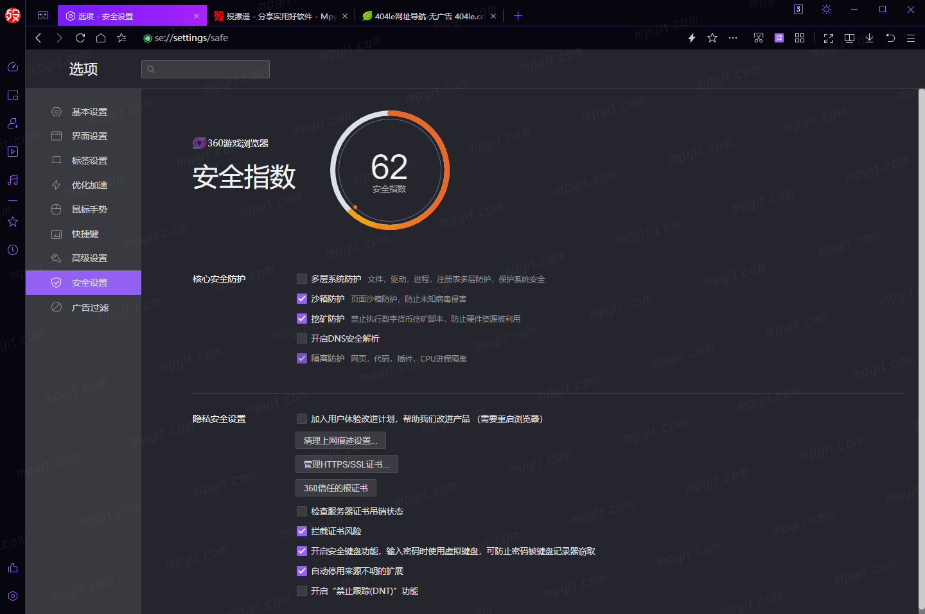Viewport: 925px width, 614px height.
Task: Open 鼠标手势 settings section
Action: click(x=84, y=209)
